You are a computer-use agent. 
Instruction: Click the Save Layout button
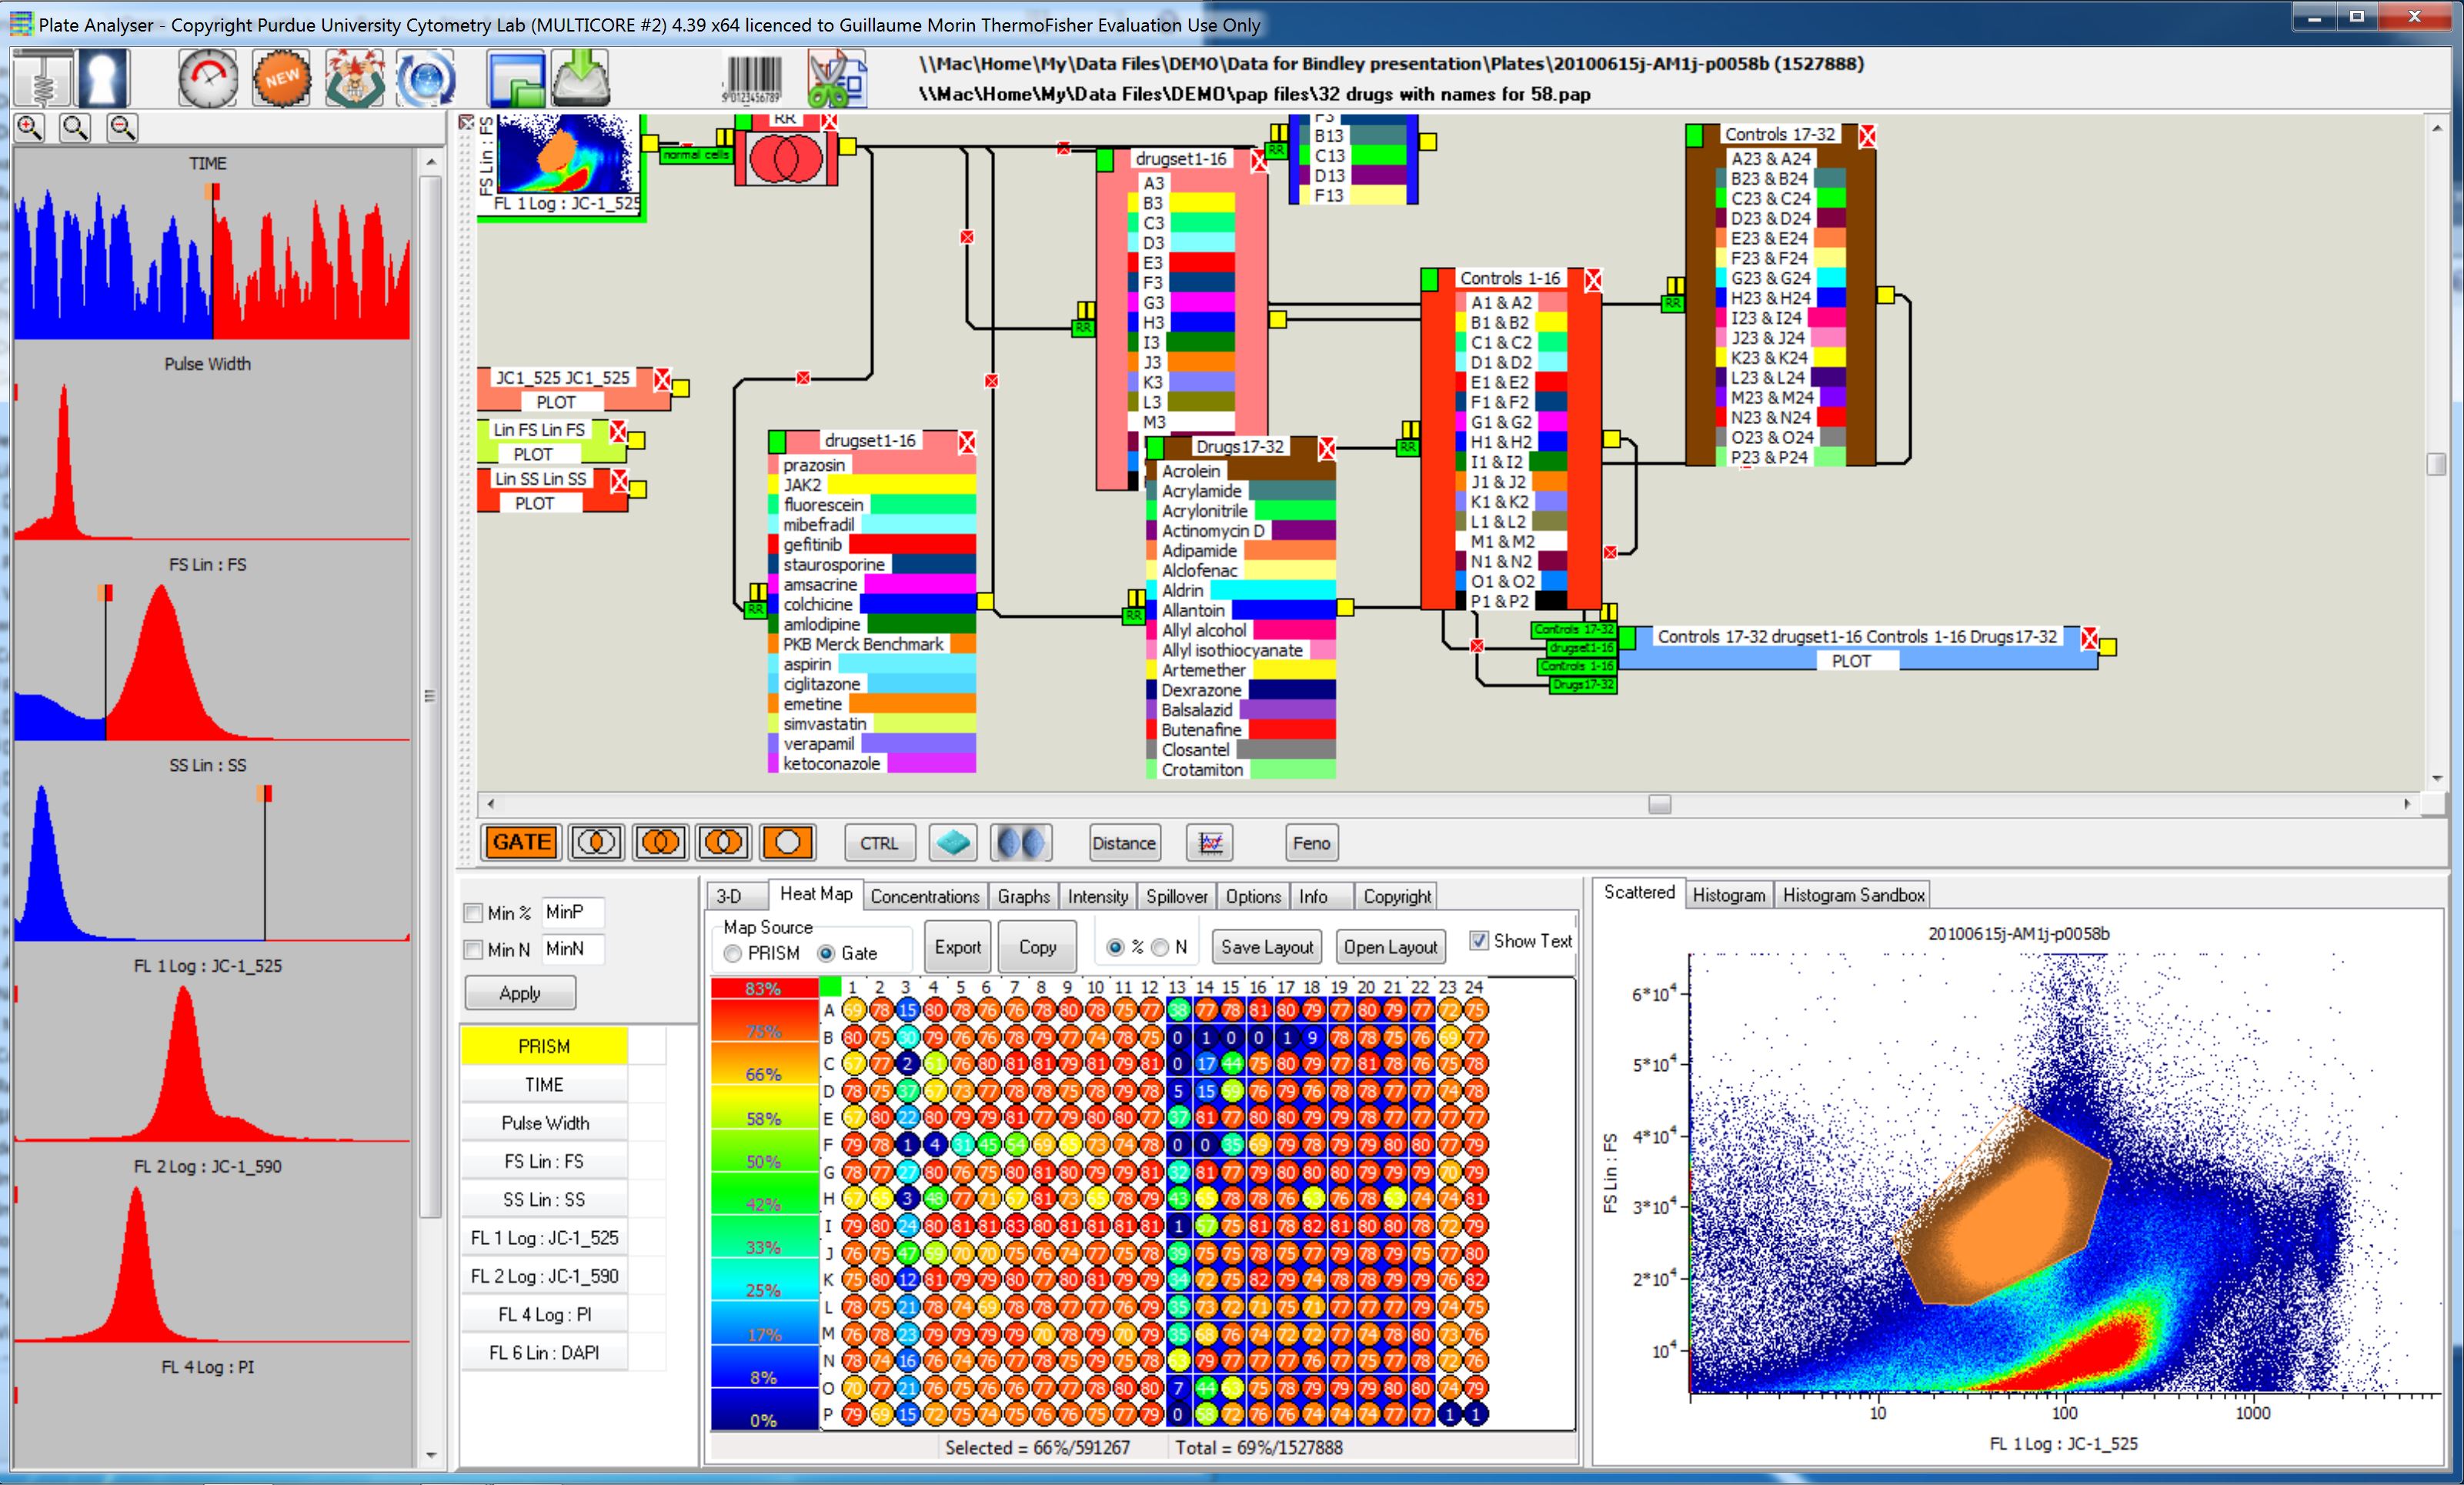click(x=1266, y=947)
